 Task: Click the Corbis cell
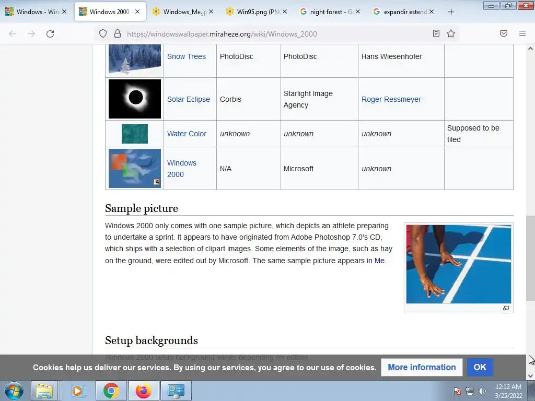point(248,99)
